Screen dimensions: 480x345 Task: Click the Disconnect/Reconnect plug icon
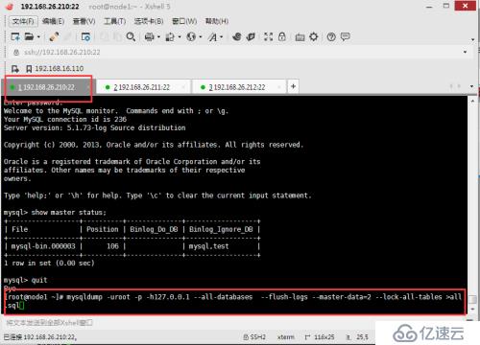54,36
